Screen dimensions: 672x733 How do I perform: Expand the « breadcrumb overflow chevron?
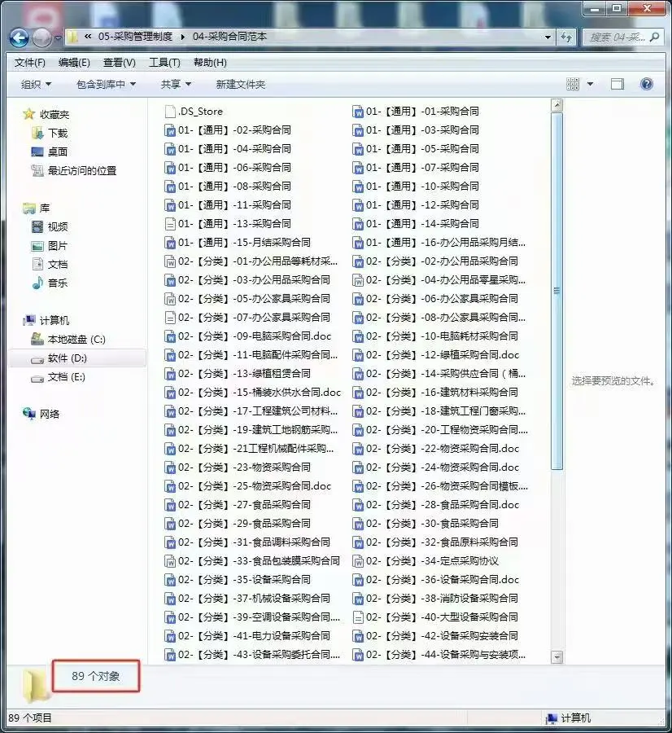click(87, 37)
